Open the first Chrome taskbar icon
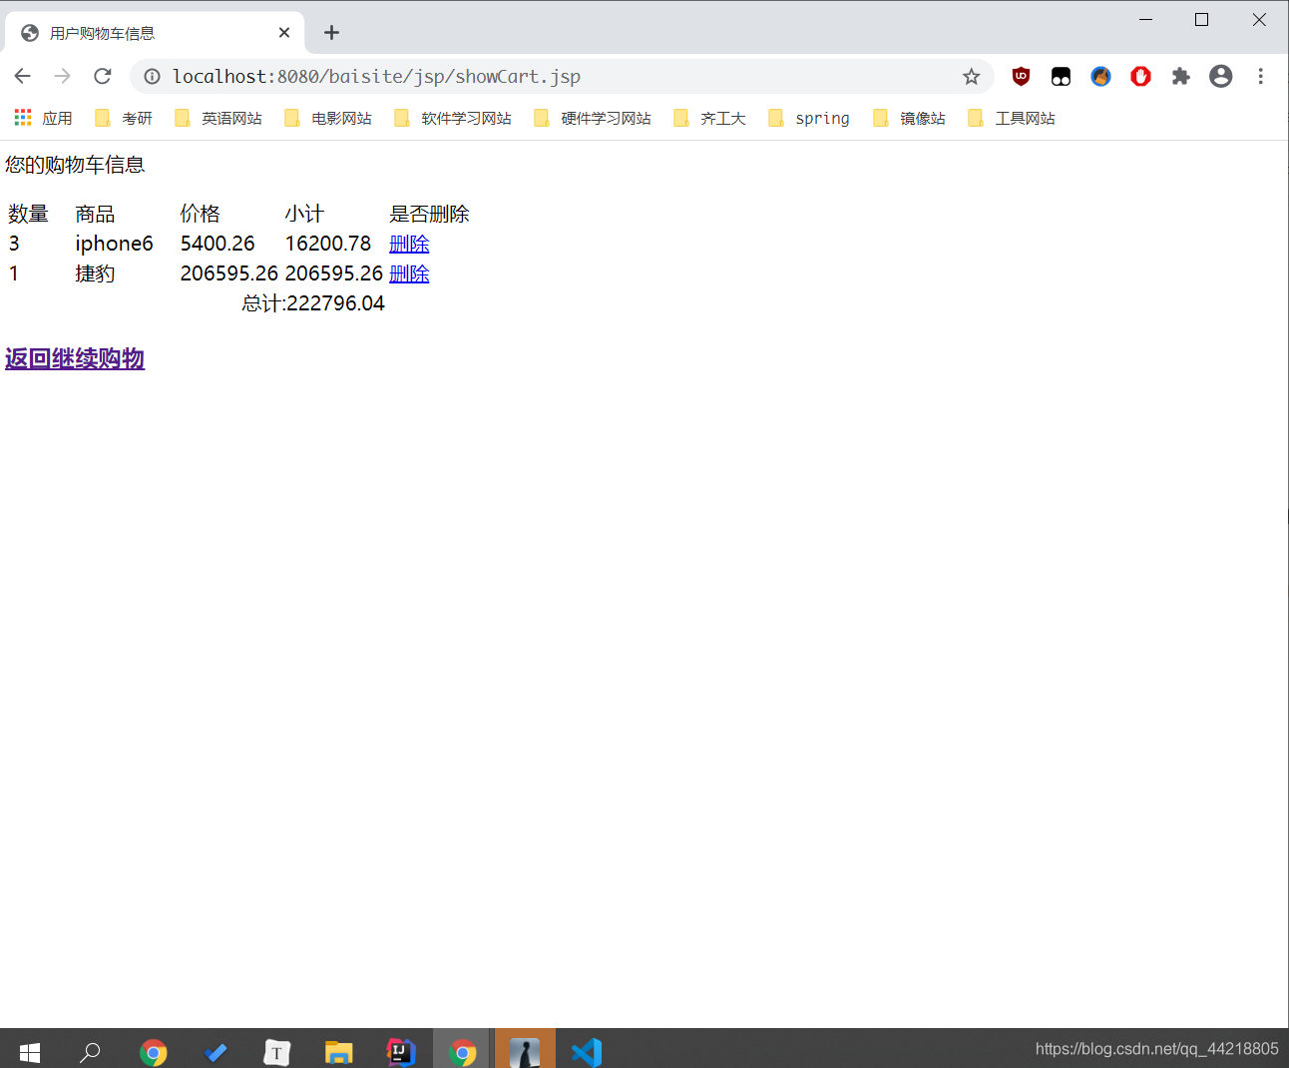The height and width of the screenshot is (1068, 1289). pyautogui.click(x=153, y=1052)
